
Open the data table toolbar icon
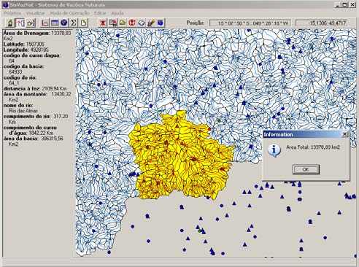(55, 23)
